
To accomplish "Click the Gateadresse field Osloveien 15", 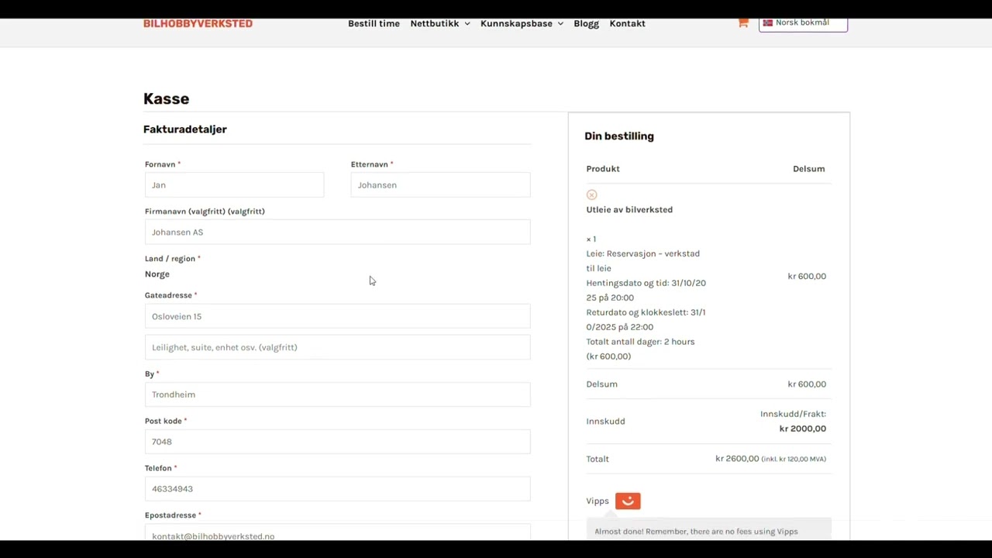I will [337, 316].
